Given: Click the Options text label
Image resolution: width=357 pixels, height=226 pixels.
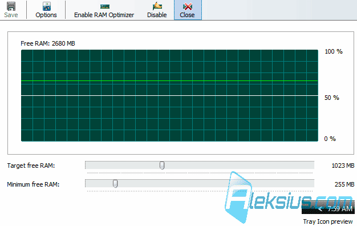Looking at the screenshot, I should point(46,15).
